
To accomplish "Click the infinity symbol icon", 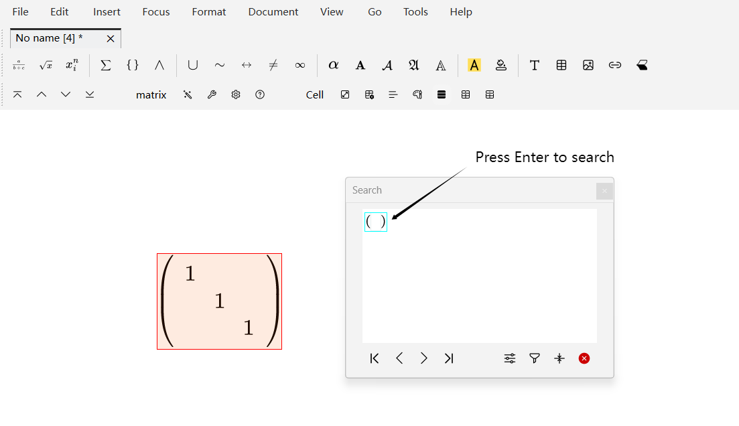I will [x=300, y=65].
